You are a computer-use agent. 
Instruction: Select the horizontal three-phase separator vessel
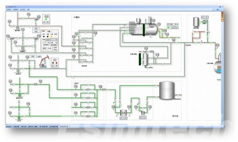(143, 29)
